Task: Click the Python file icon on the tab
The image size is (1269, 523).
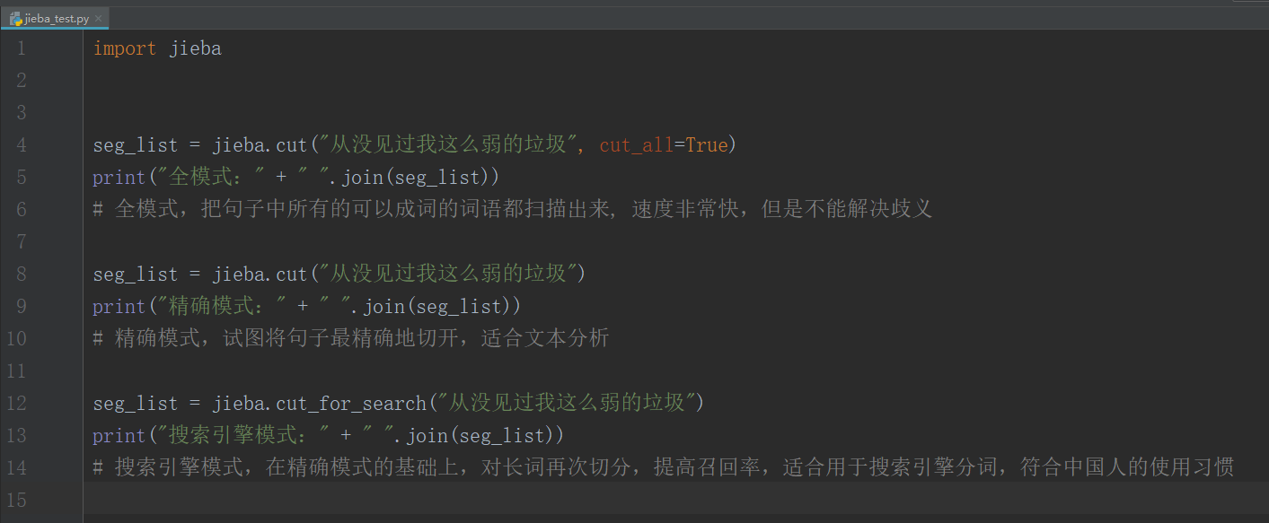Action: (16, 19)
